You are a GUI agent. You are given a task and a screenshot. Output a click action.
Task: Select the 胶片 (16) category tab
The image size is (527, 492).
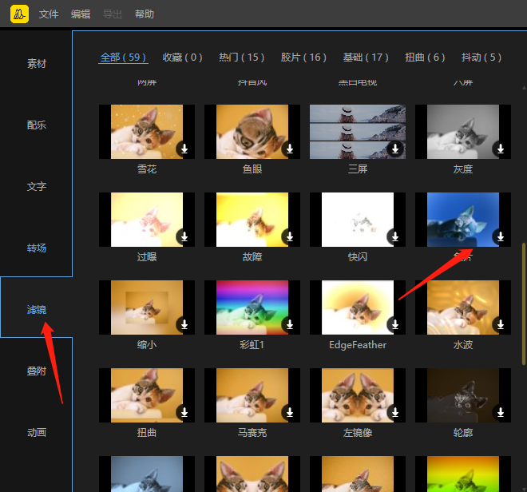pyautogui.click(x=303, y=58)
